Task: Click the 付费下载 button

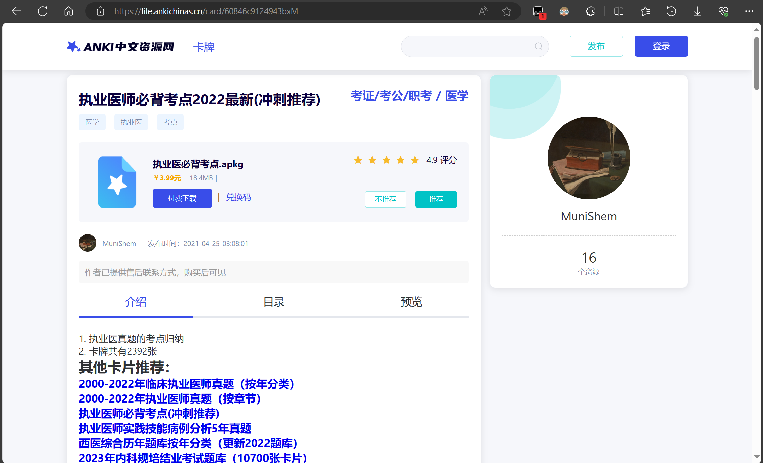Action: coord(182,198)
